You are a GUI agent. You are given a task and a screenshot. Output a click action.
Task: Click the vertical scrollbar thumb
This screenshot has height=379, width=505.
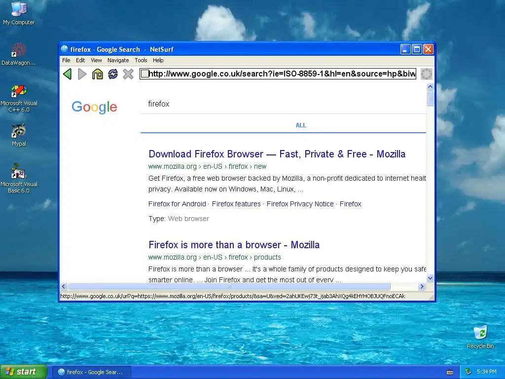point(430,98)
